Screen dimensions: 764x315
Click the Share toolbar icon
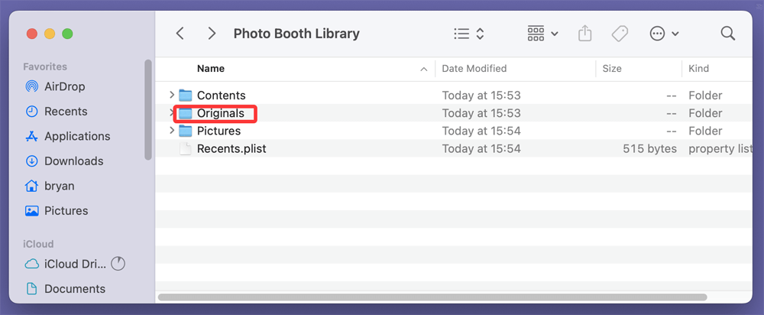tap(584, 34)
